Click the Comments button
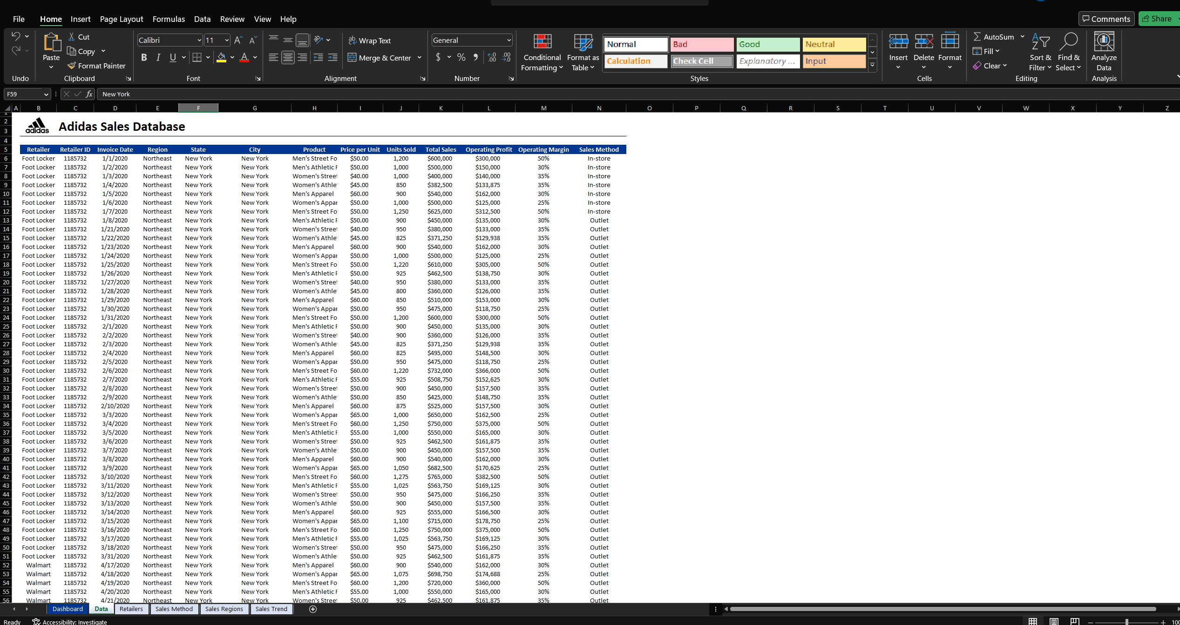The width and height of the screenshot is (1180, 625). (x=1106, y=19)
